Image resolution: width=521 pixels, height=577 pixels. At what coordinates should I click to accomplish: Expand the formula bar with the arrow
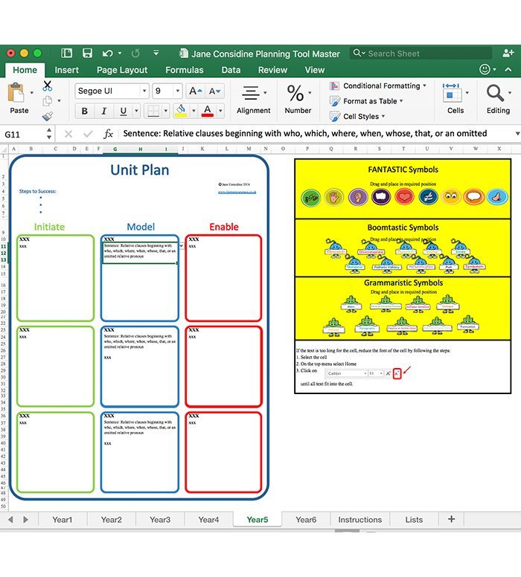coord(517,134)
